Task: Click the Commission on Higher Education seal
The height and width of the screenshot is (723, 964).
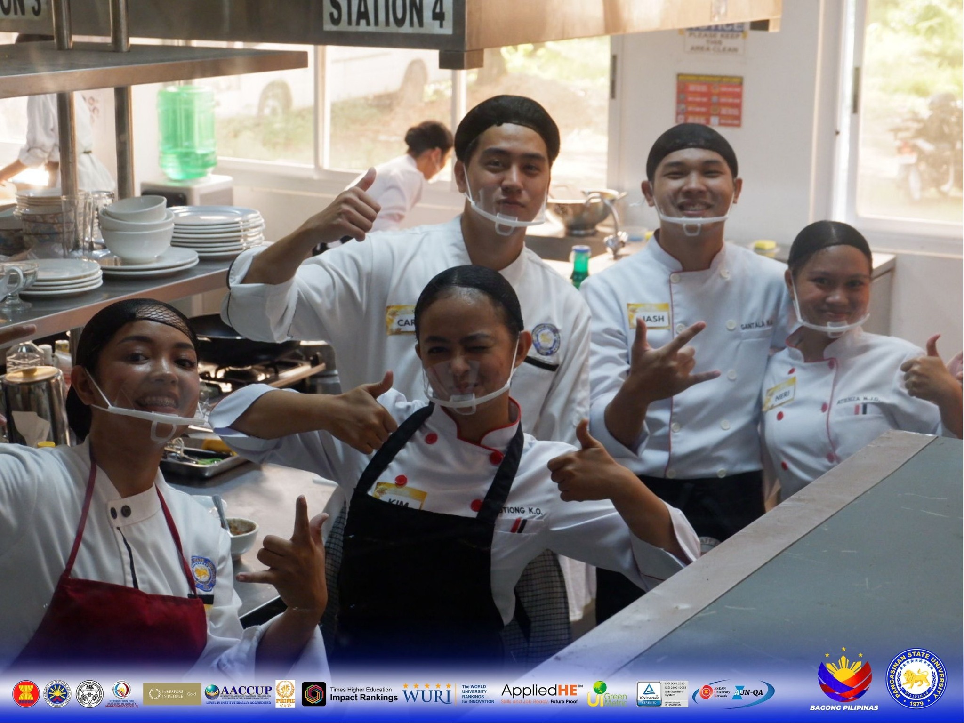Action: 57,693
